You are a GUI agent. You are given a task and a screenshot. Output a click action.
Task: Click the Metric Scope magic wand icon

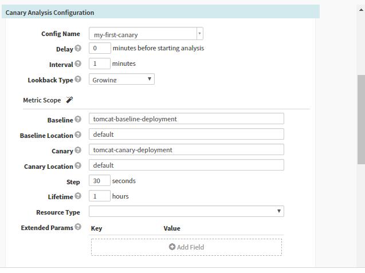click(69, 100)
